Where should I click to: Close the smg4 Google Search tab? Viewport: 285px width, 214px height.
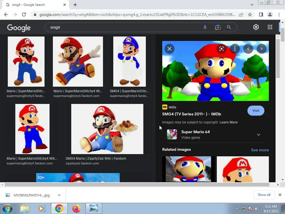[x=65, y=5]
